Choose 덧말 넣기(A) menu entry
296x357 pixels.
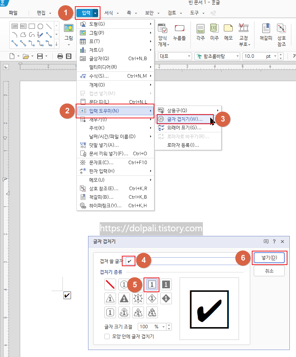tap(116, 145)
